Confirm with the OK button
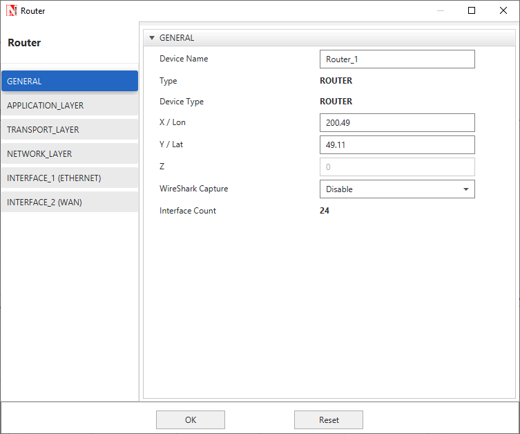 pyautogui.click(x=191, y=419)
